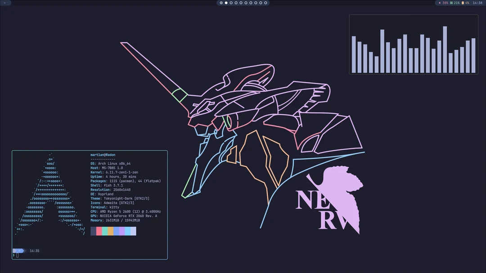Click the GPU info line in the terminal
This screenshot has height=273, width=486.
click(x=124, y=216)
